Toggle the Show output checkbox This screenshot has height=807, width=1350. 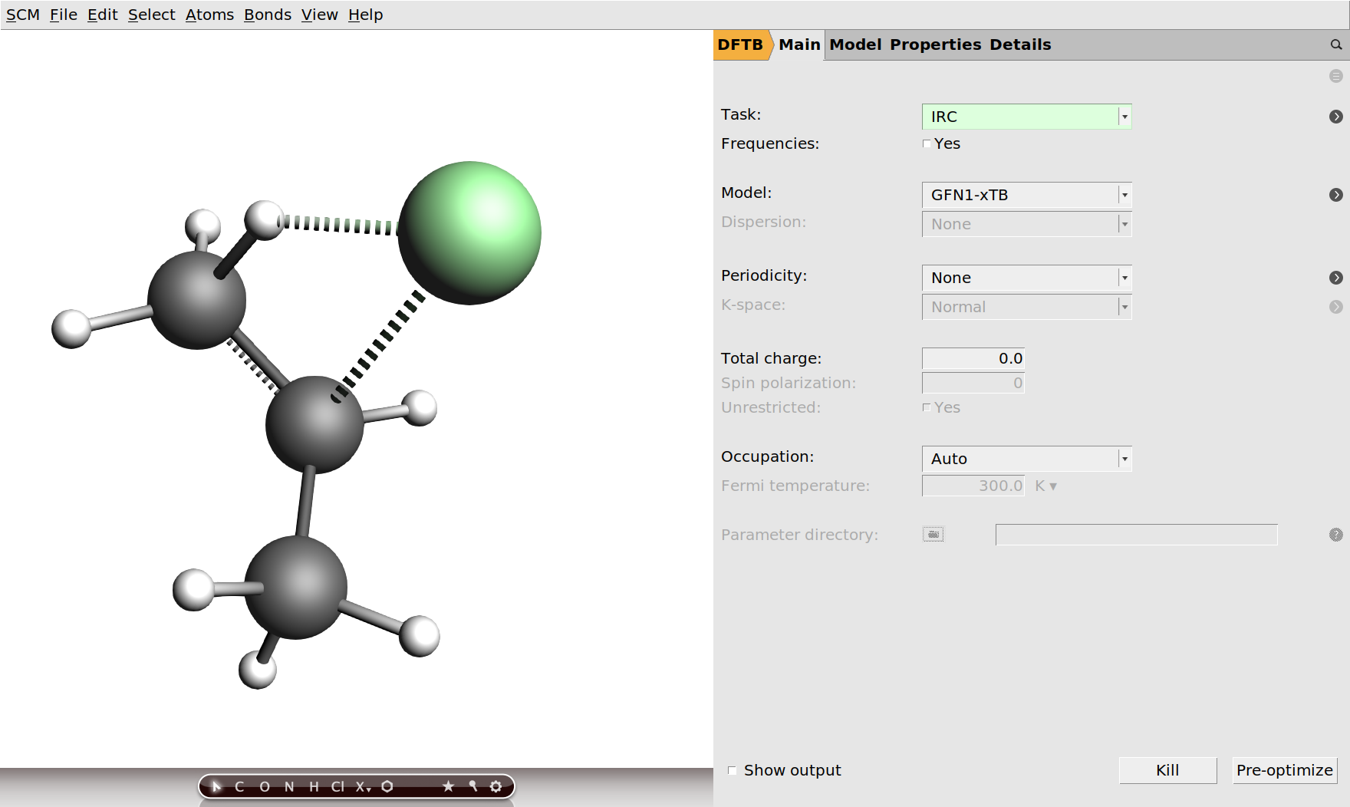tap(732, 770)
